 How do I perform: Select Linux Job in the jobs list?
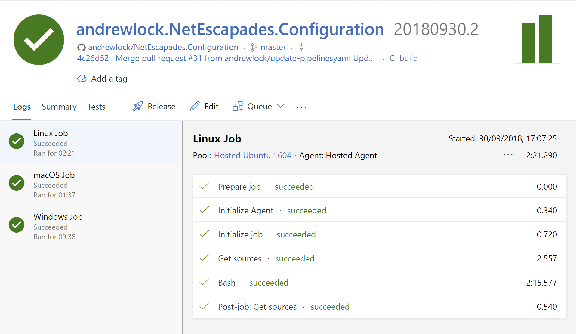pos(91,142)
